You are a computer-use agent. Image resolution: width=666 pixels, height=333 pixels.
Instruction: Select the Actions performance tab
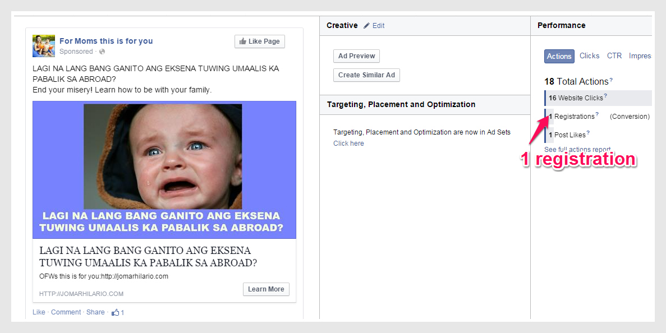point(559,56)
